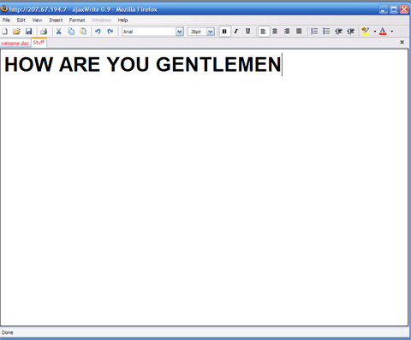Center align the text
411x340 pixels.
point(275,32)
